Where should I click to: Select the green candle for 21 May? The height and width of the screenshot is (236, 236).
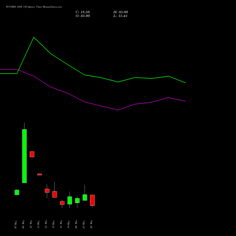click(85, 197)
